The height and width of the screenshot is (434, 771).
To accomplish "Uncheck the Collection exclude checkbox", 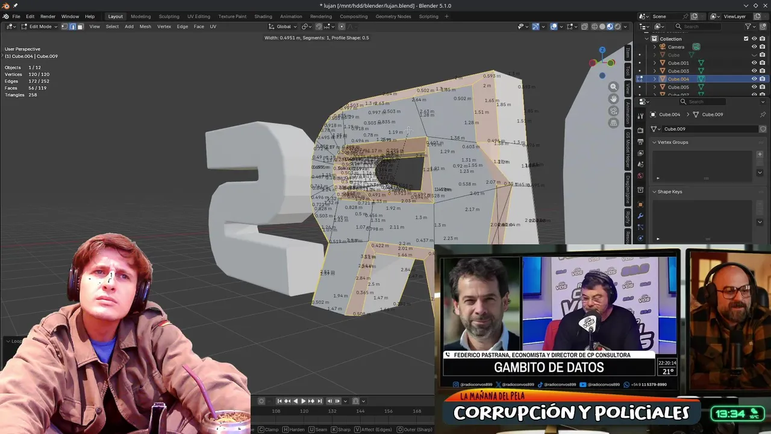I will point(746,39).
